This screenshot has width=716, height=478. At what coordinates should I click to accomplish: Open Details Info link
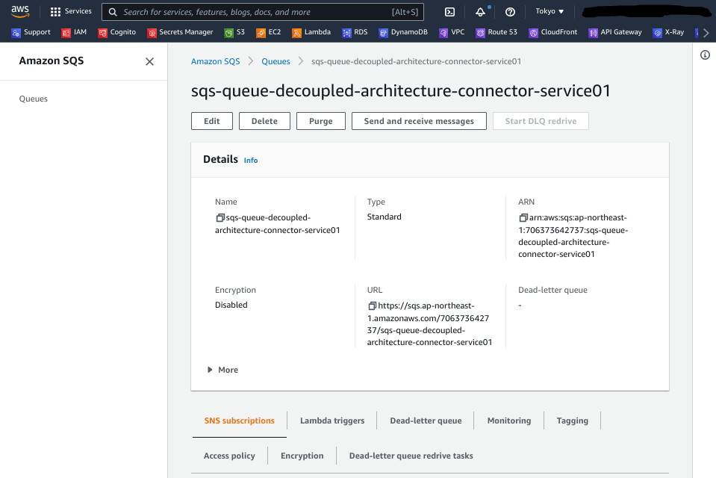tap(251, 161)
